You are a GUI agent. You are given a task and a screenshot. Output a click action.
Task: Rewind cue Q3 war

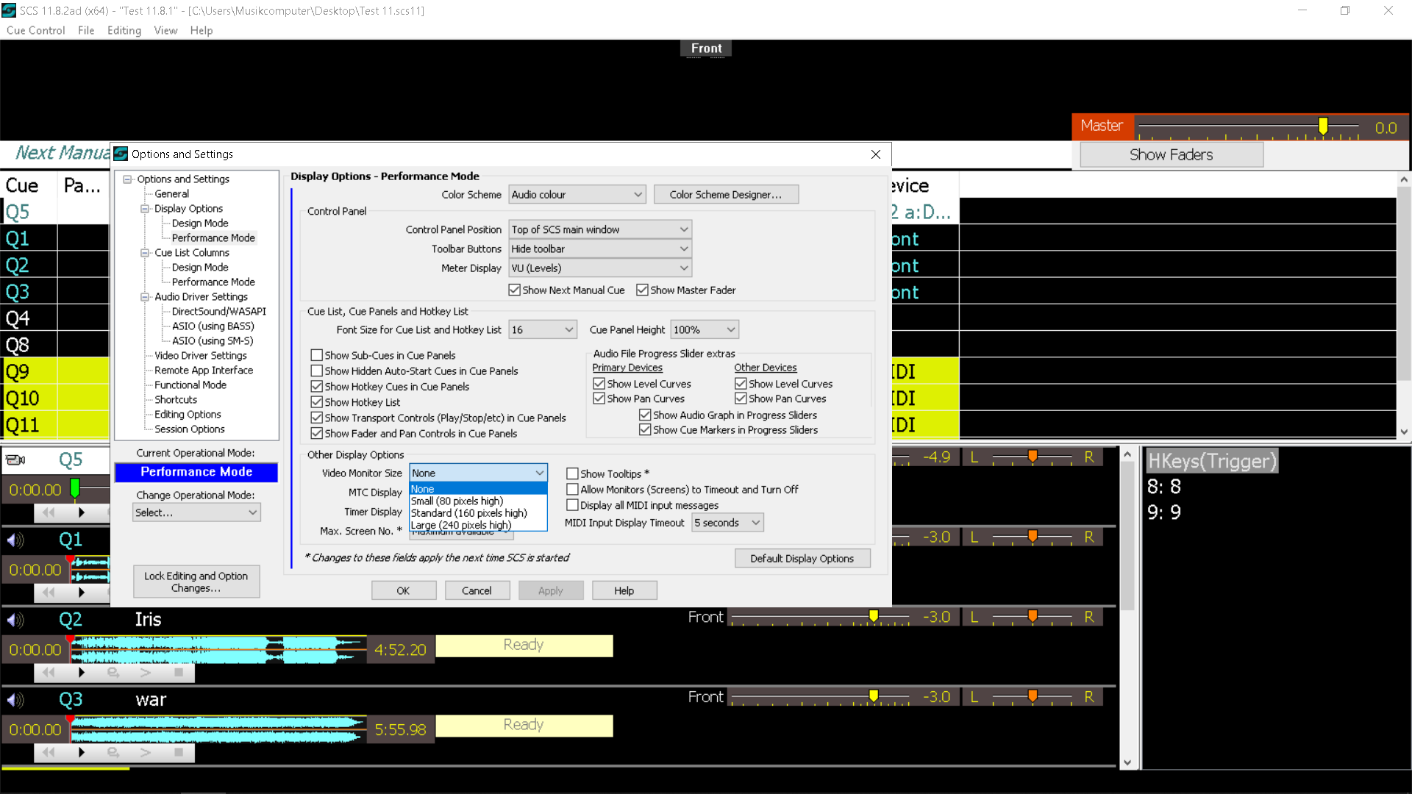click(x=49, y=752)
